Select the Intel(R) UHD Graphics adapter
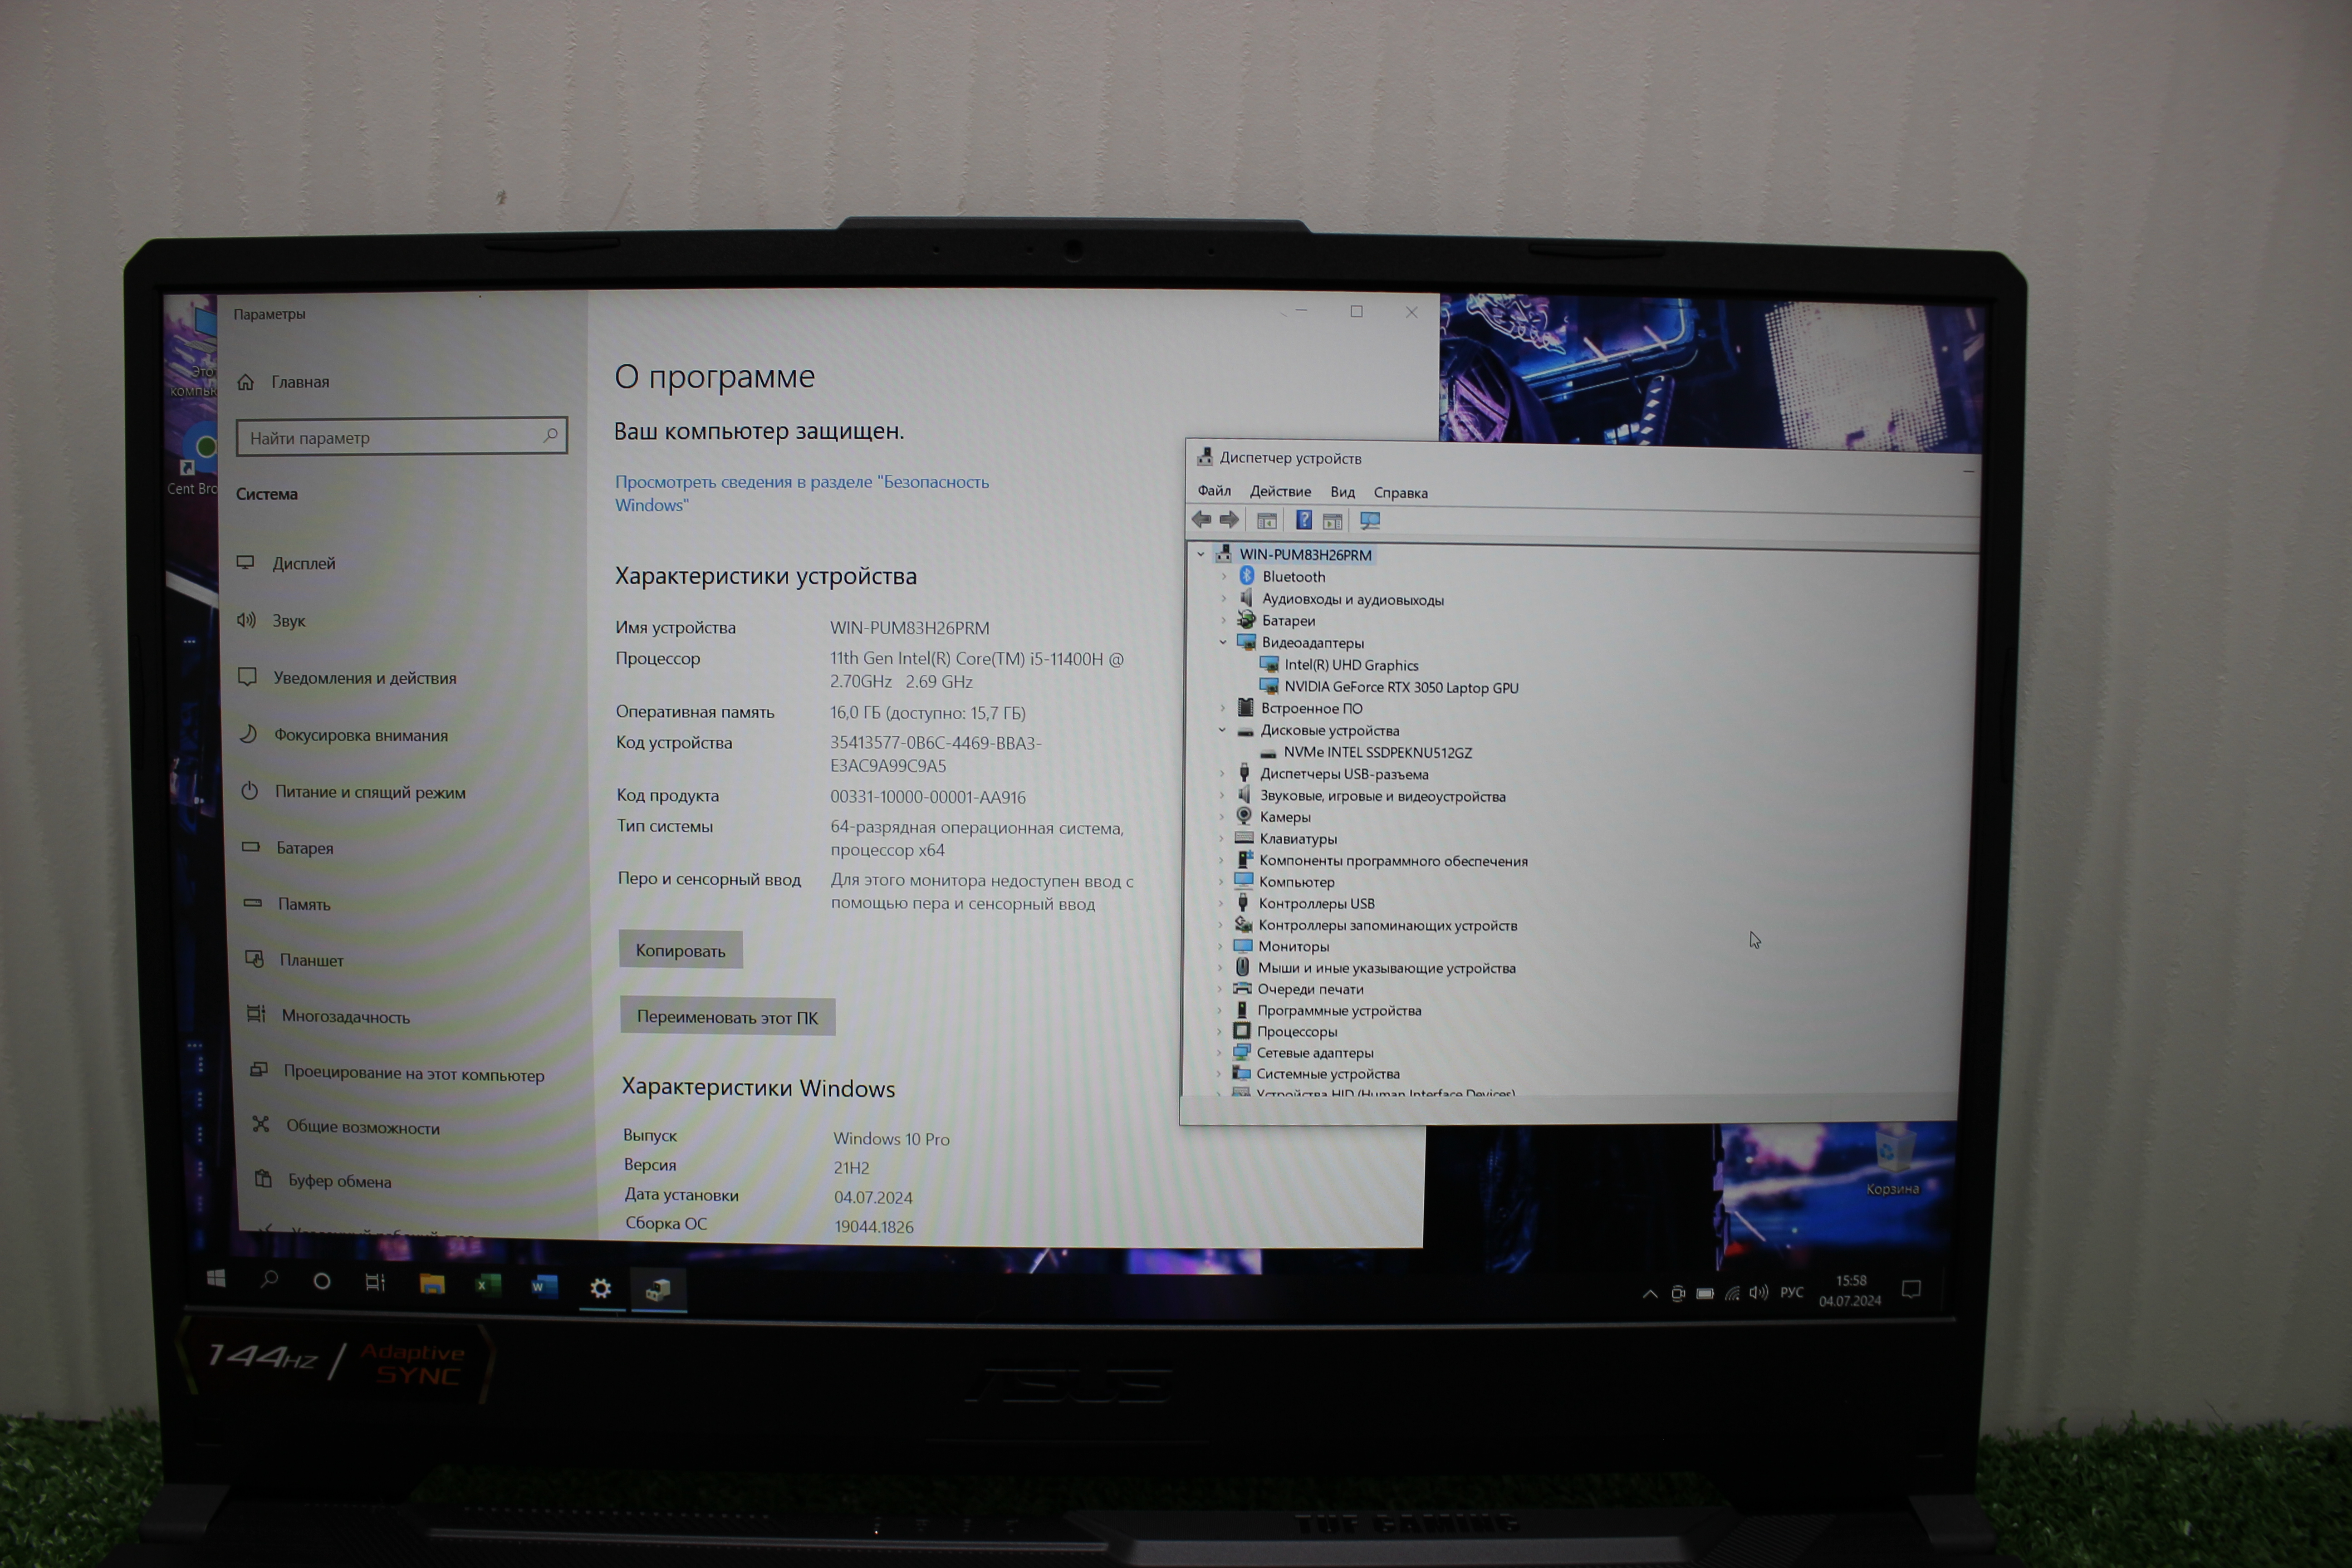 (1351, 665)
